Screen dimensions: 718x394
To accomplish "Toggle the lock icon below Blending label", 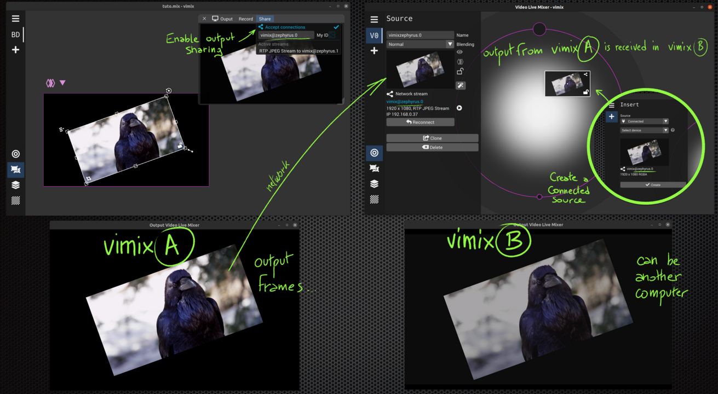I will pyautogui.click(x=460, y=71).
